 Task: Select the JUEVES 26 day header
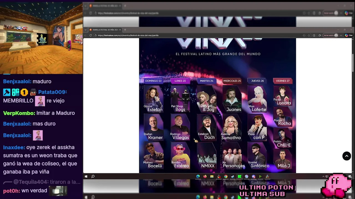pyautogui.click(x=257, y=81)
